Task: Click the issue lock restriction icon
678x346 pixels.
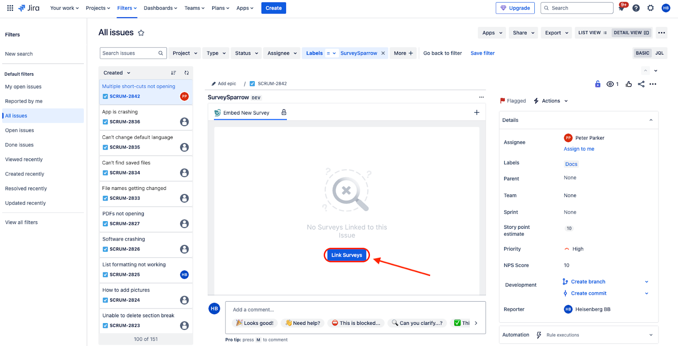Action: tap(597, 84)
